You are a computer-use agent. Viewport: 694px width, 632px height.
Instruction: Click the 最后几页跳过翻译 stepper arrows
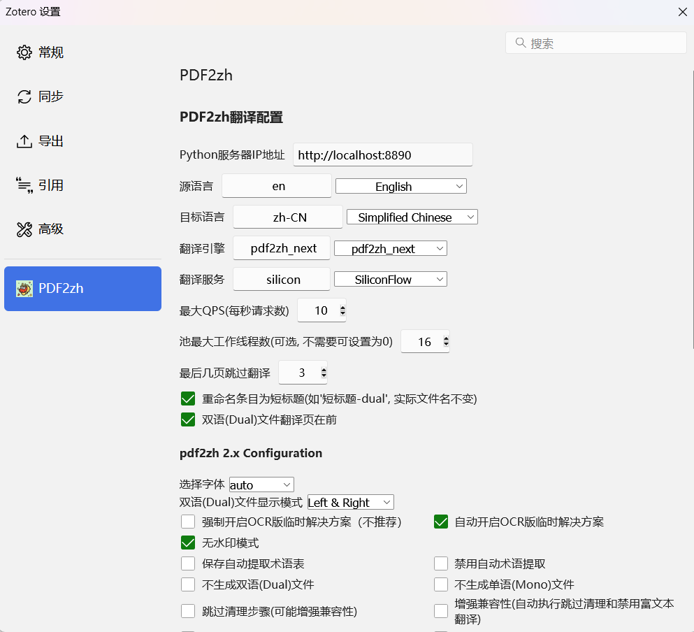click(x=324, y=373)
